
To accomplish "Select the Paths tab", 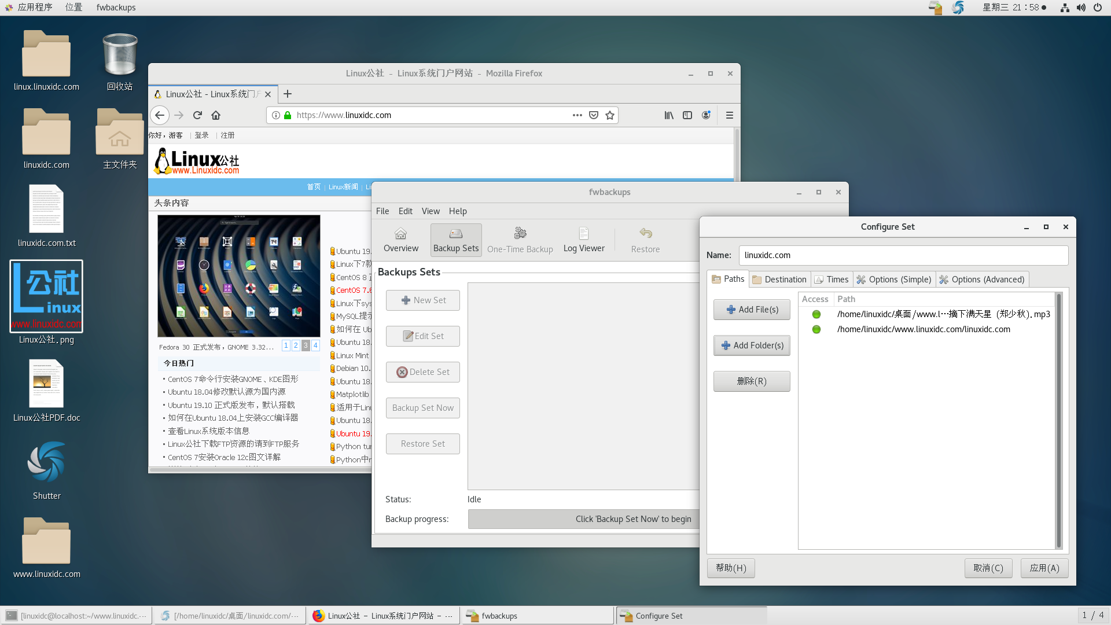I will [728, 279].
